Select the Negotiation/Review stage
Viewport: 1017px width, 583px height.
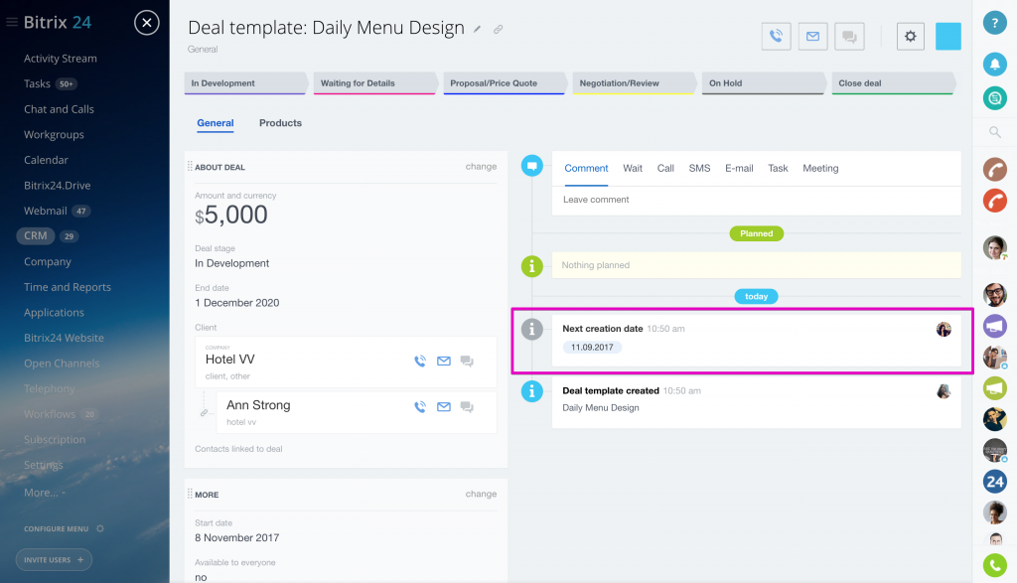click(634, 83)
